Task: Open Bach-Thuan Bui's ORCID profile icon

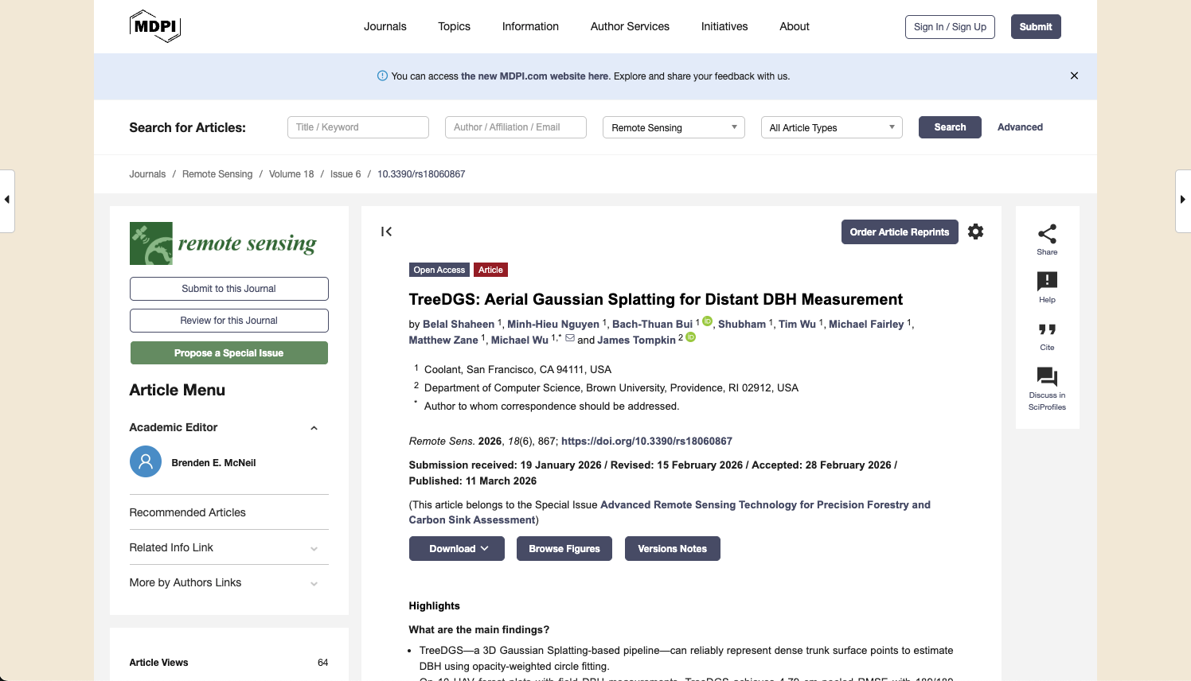Action: click(x=708, y=321)
